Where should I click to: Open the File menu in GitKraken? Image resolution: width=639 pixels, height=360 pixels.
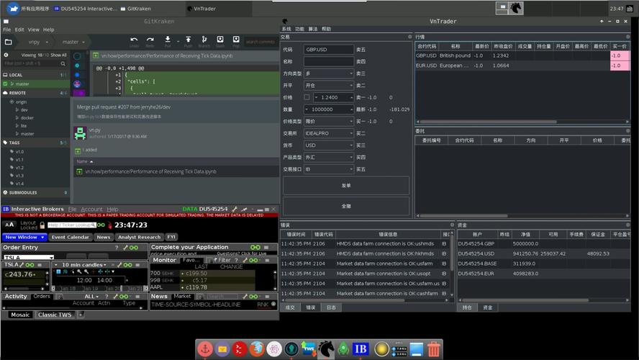[x=7, y=30]
